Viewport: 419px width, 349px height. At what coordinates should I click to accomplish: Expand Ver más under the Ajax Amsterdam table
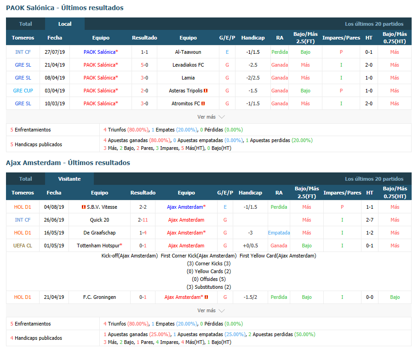tap(211, 310)
